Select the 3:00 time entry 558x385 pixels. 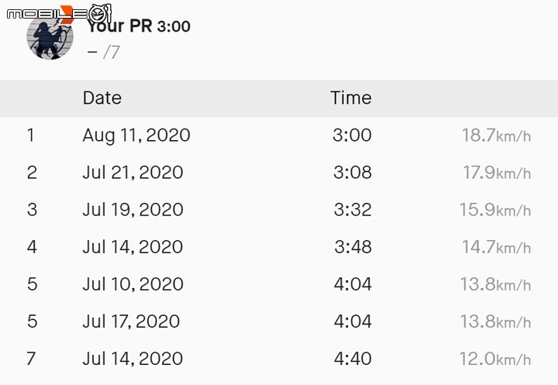click(353, 136)
